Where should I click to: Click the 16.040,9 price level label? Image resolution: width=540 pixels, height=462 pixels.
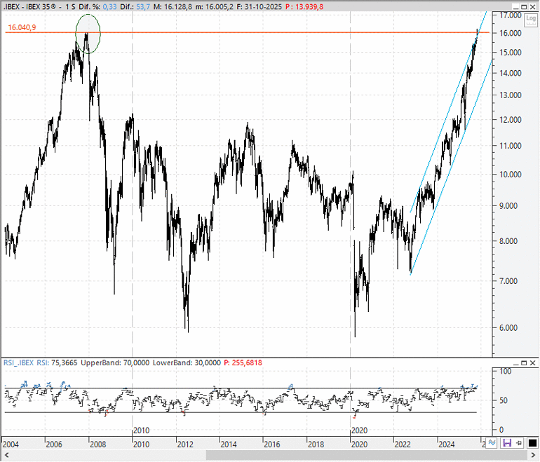(x=22, y=28)
